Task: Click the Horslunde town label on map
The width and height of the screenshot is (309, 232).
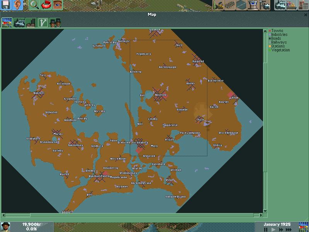Action: point(63,84)
